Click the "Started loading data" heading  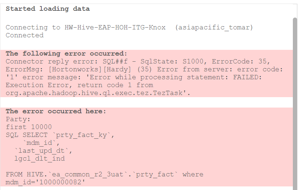click(x=48, y=9)
